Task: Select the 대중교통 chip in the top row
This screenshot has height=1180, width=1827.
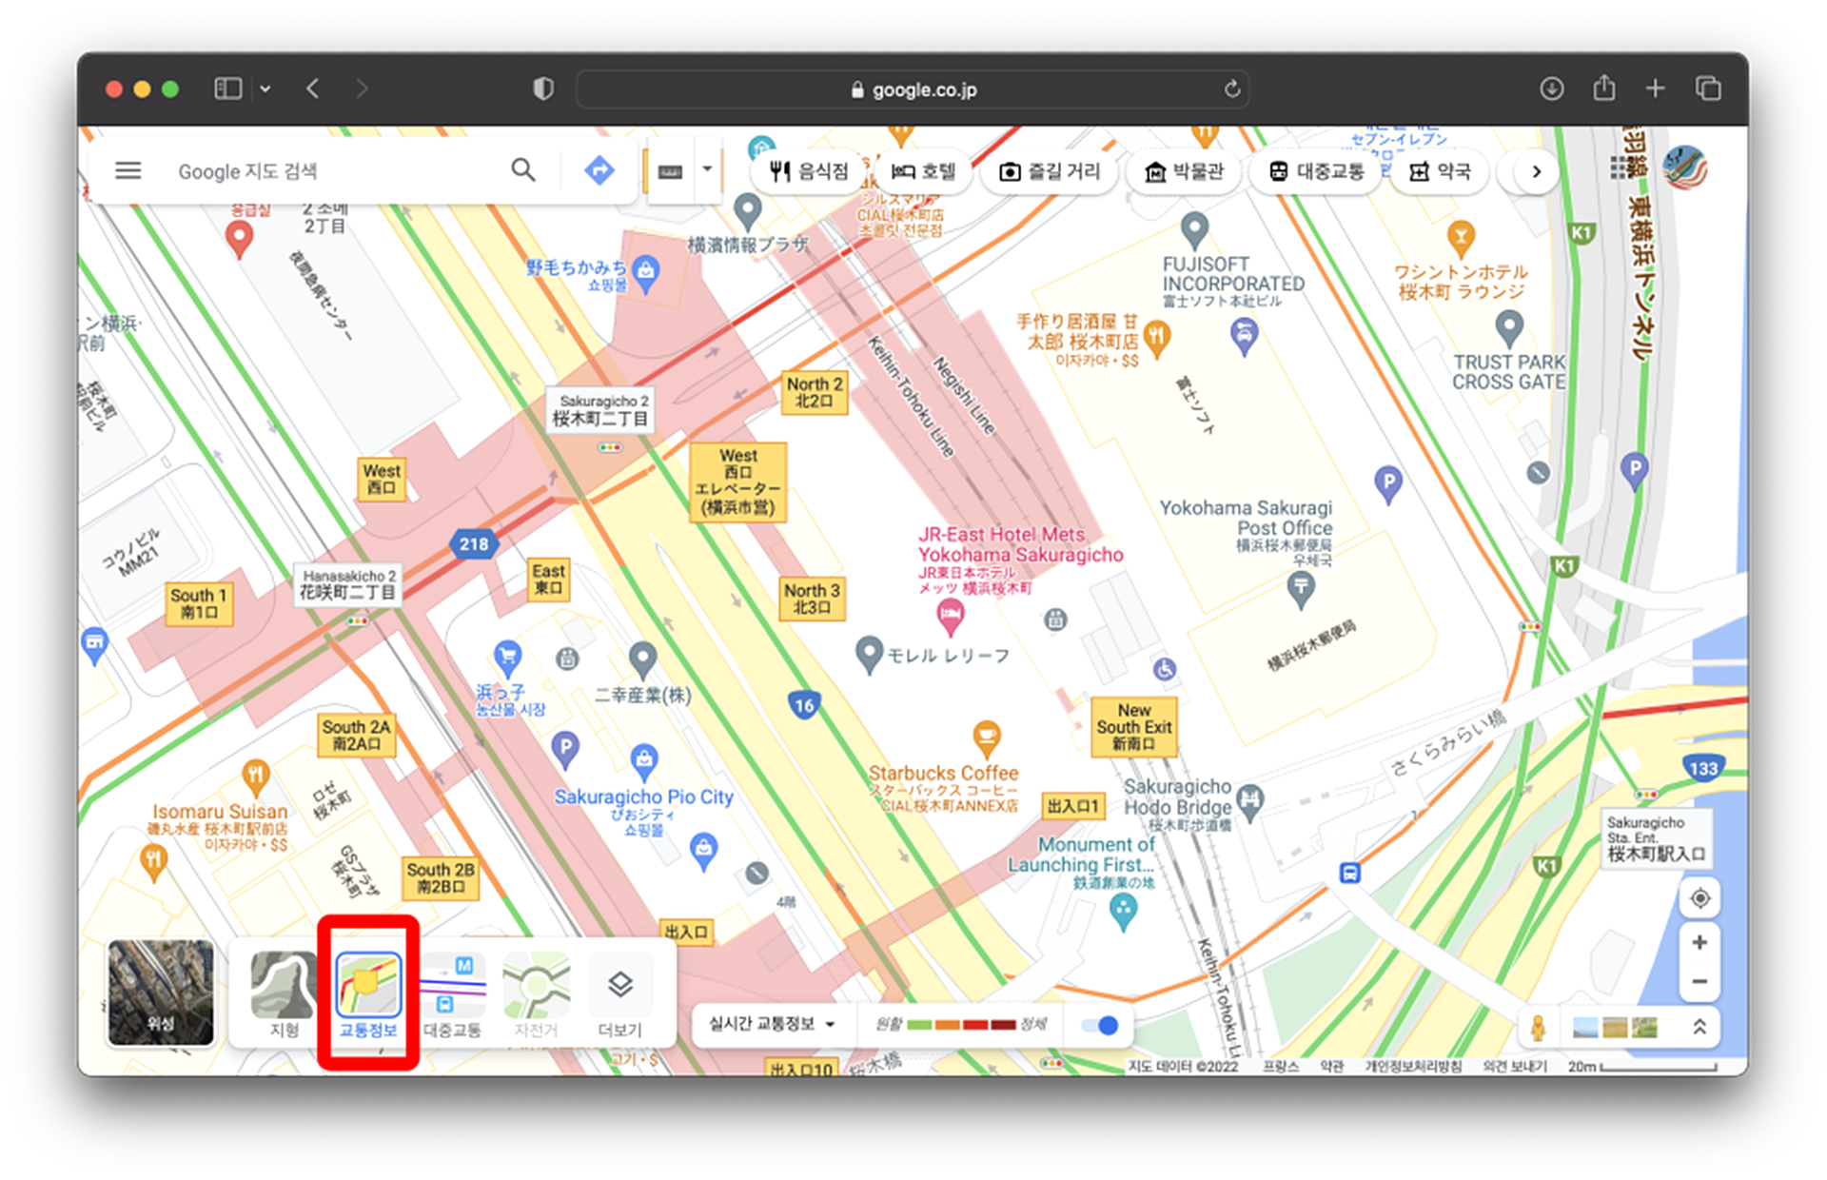Action: click(1317, 171)
